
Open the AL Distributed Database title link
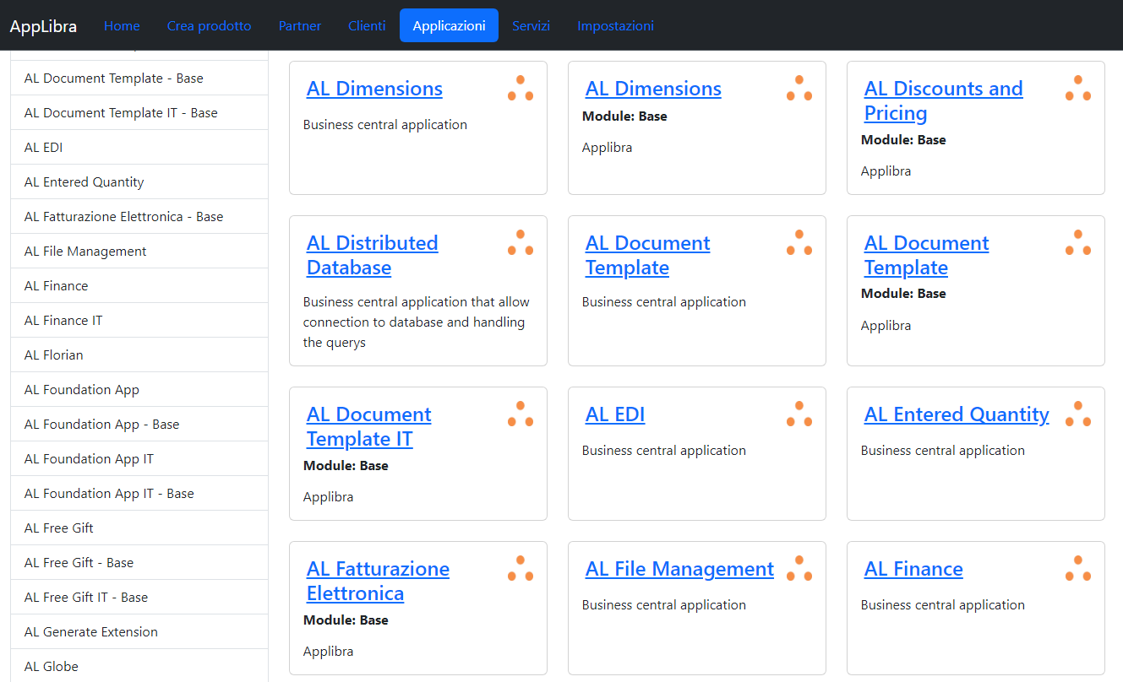coord(372,255)
